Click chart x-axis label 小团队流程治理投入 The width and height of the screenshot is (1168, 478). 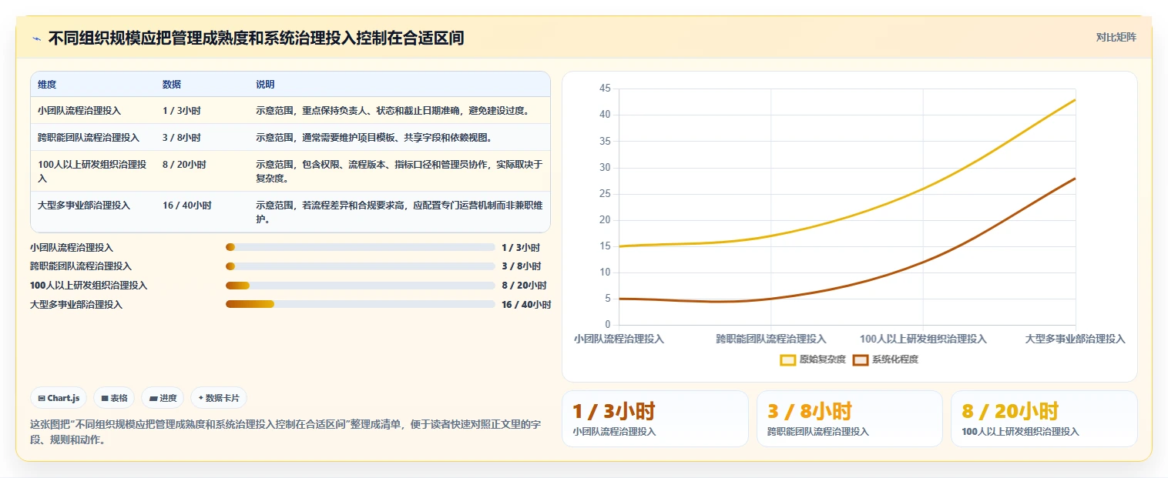point(619,339)
